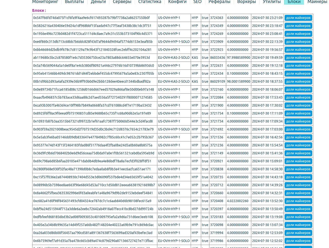The height and width of the screenshot is (248, 329).
Task: Show miner shares for block 3721236
Action: 298,145
